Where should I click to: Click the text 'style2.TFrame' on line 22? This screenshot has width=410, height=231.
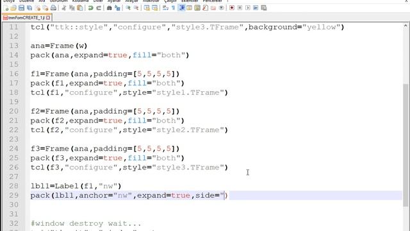[x=188, y=130]
